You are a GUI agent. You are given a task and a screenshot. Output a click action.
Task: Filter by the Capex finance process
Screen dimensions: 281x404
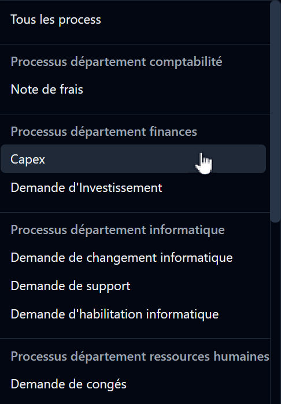click(133, 159)
